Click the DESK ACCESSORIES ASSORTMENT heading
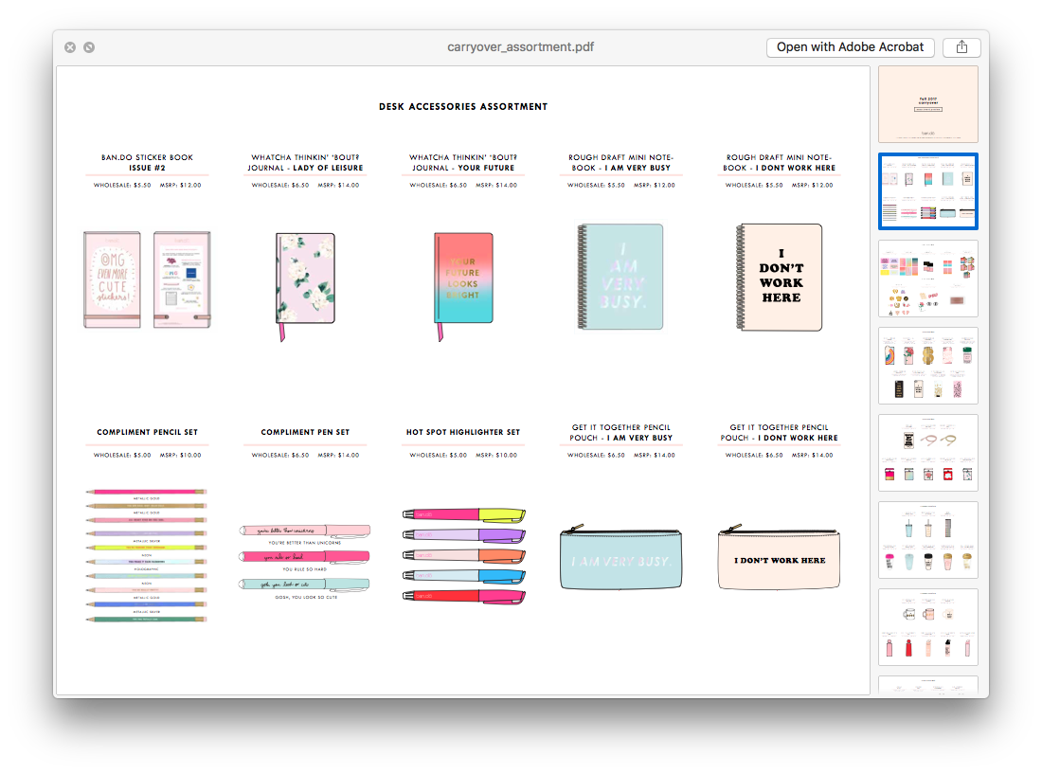1042x774 pixels. pyautogui.click(x=463, y=106)
